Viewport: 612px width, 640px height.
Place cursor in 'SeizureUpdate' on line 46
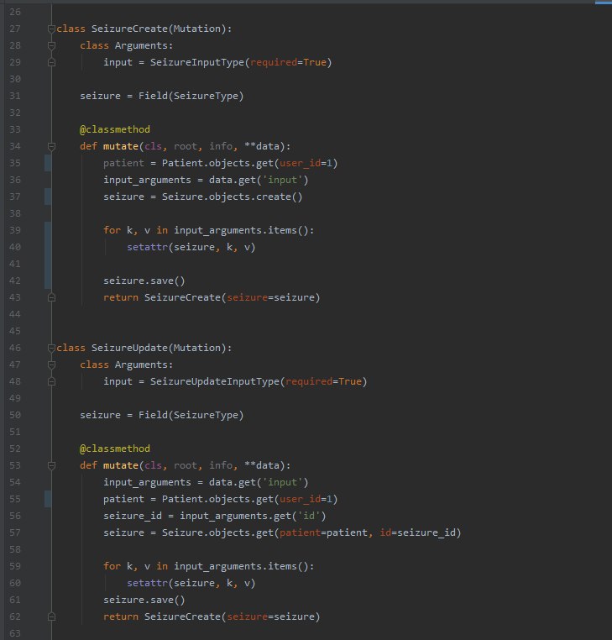pyautogui.click(x=129, y=348)
